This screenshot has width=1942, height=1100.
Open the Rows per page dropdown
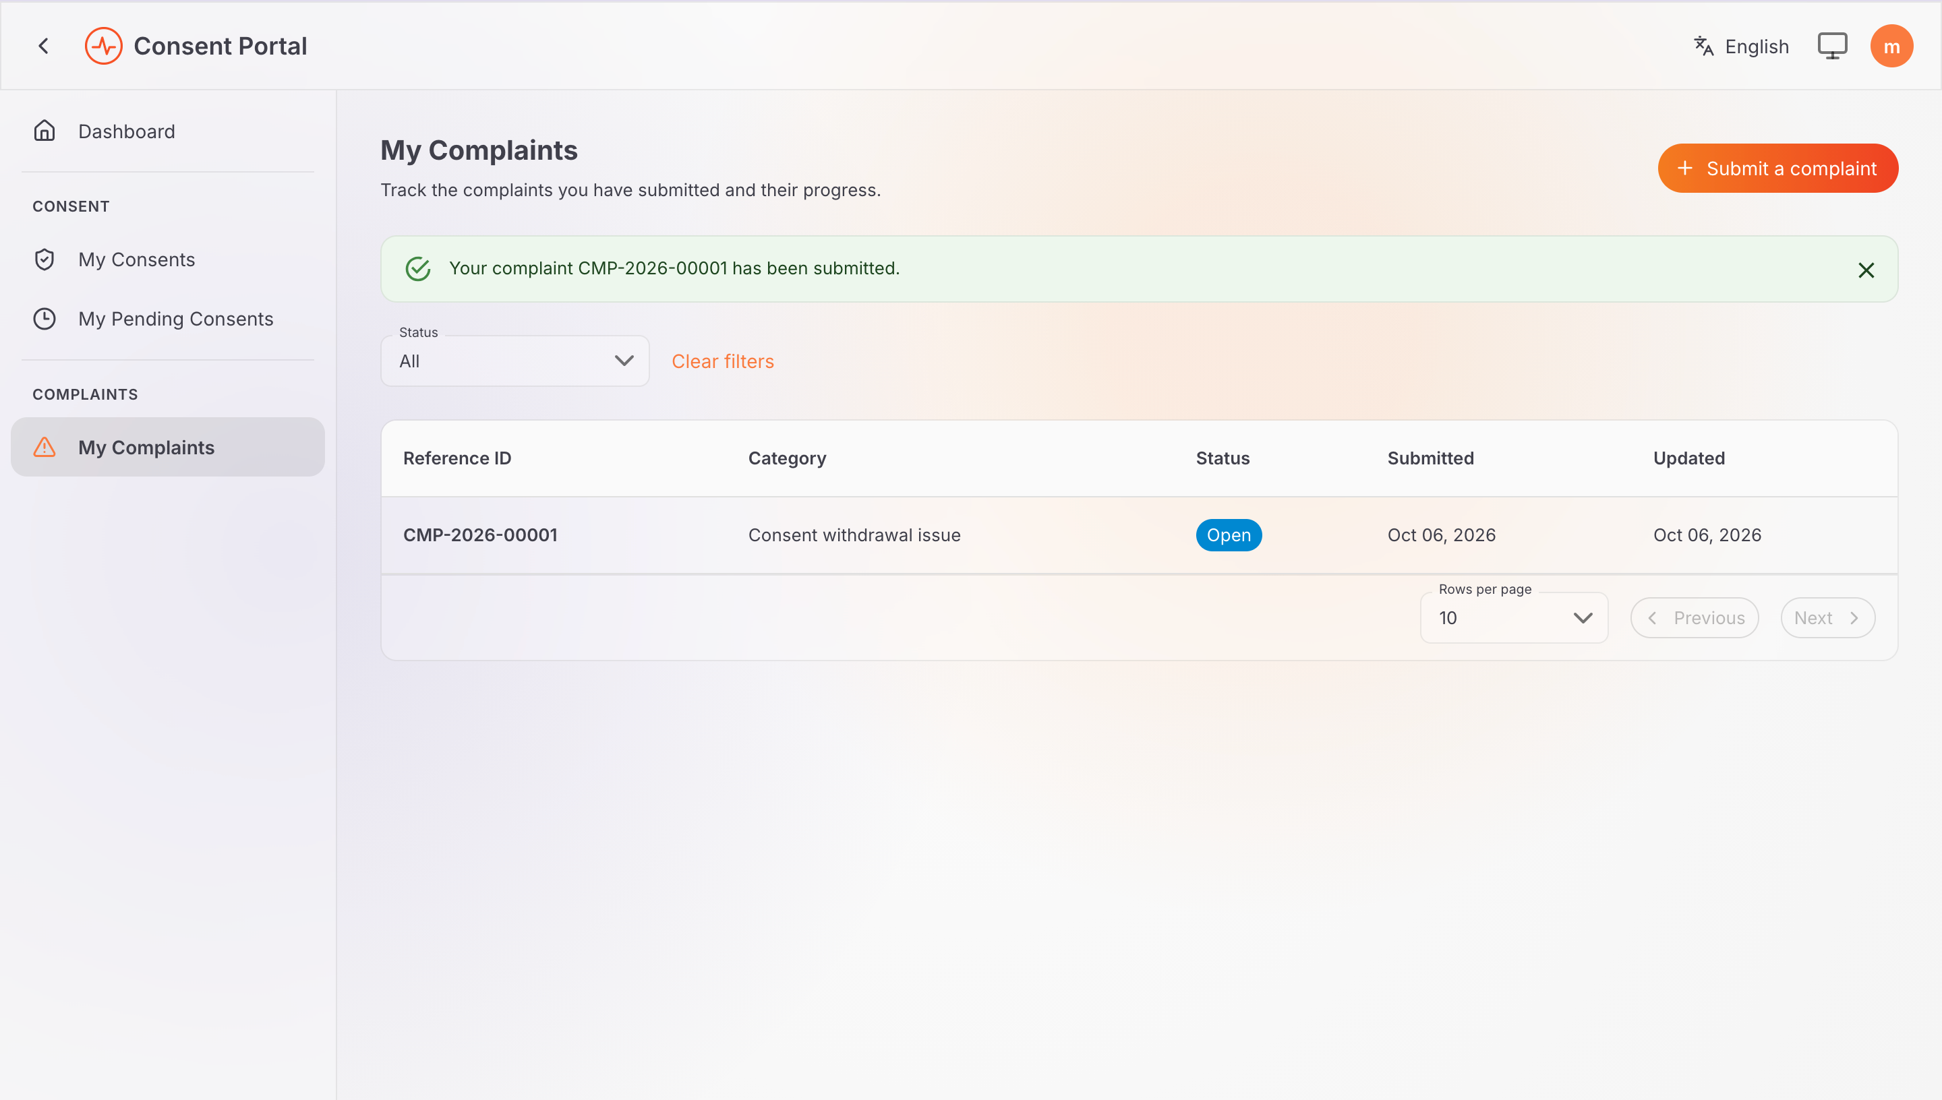click(1514, 618)
